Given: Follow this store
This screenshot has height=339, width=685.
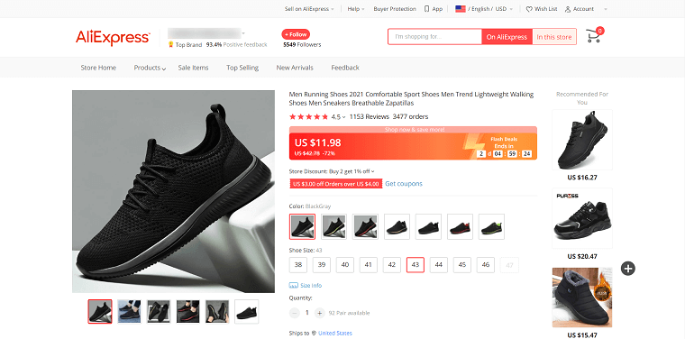Looking at the screenshot, I should tap(296, 34).
